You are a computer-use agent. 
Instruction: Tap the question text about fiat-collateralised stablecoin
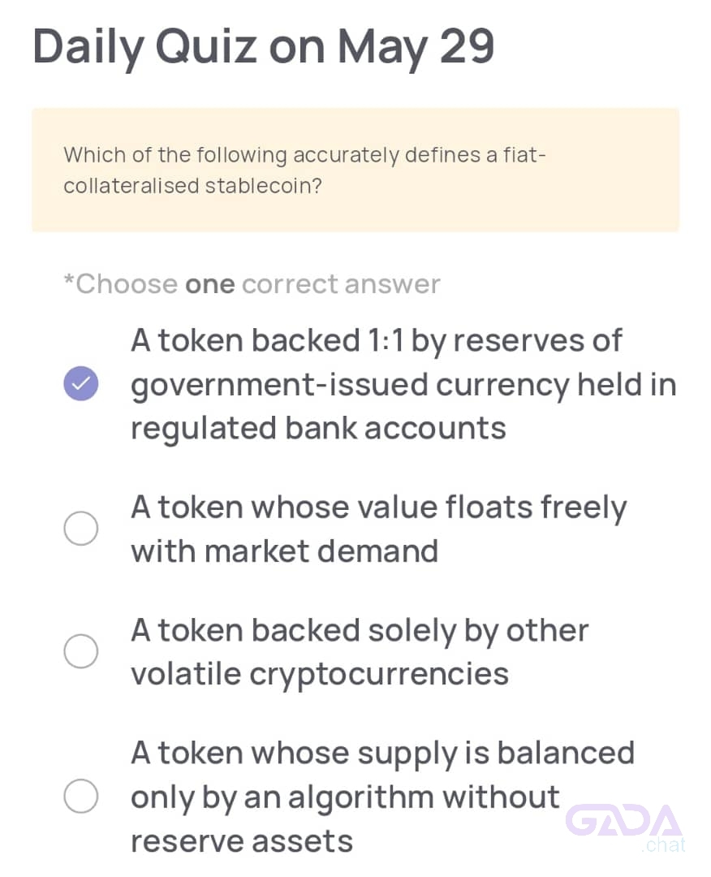(x=304, y=170)
